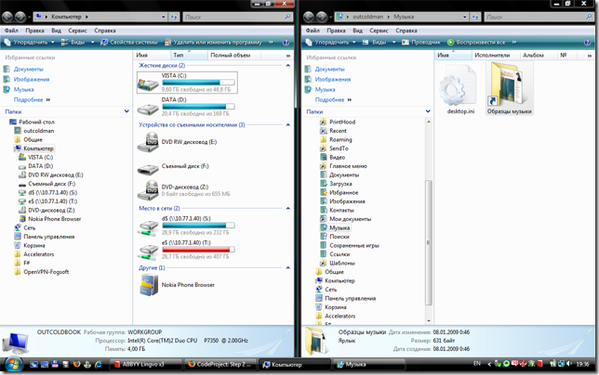Collapse Место в сети group

click(x=287, y=209)
